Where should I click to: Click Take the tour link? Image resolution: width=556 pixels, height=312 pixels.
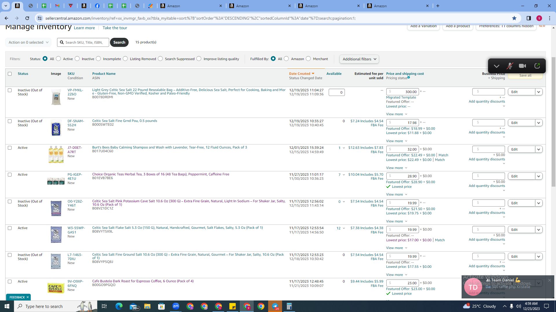115,28
